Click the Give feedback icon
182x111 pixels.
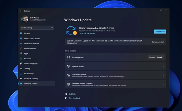click(x=66, y=98)
